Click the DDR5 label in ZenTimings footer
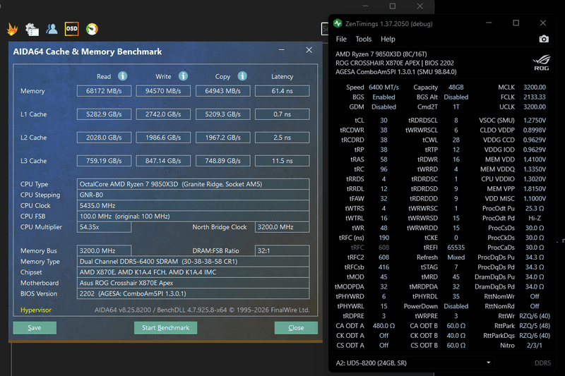Image resolution: width=565 pixels, height=376 pixels. click(x=542, y=363)
